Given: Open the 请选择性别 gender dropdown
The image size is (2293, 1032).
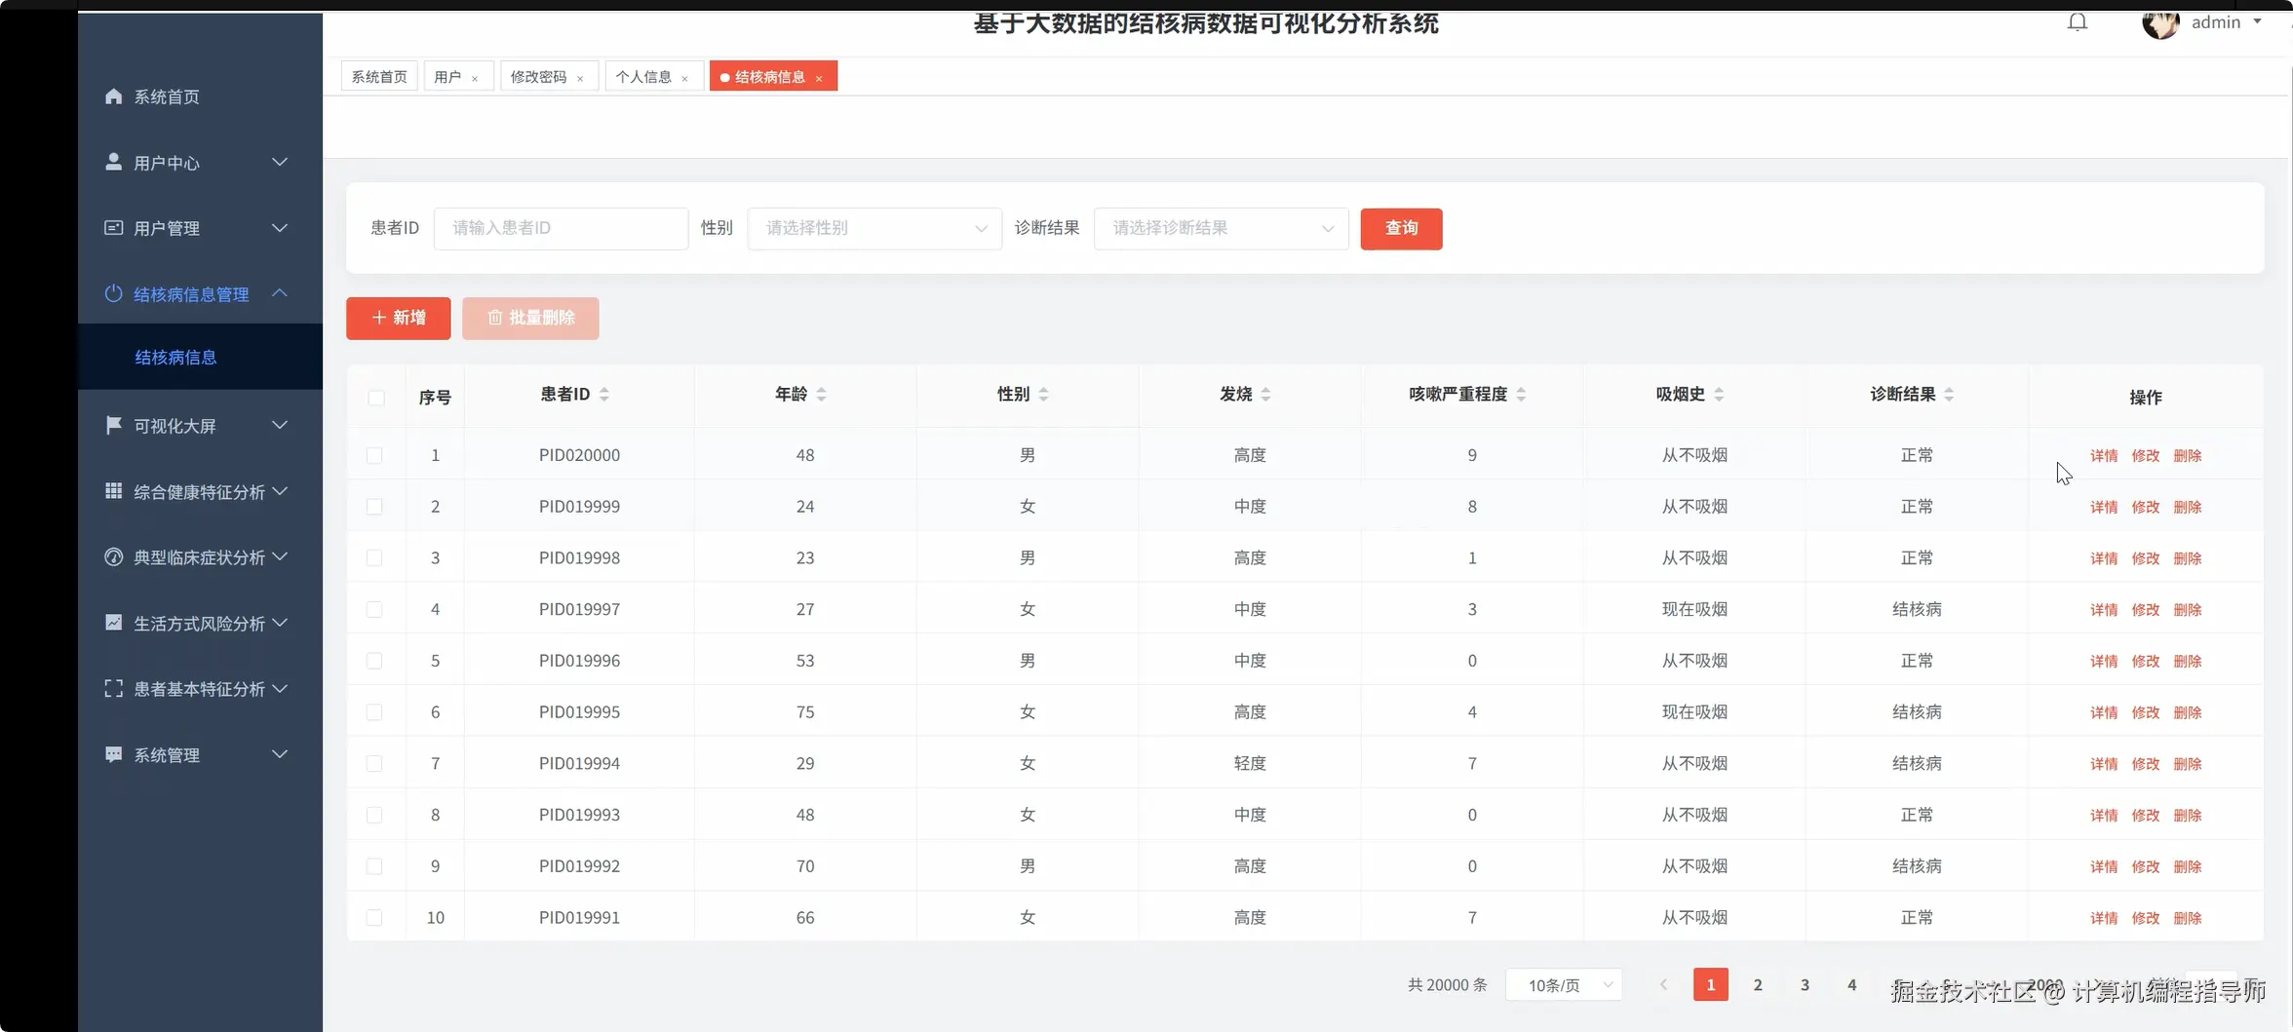Looking at the screenshot, I should click(x=874, y=228).
